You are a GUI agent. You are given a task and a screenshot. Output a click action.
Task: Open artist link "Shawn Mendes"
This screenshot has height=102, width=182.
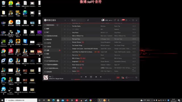[x=105, y=61]
